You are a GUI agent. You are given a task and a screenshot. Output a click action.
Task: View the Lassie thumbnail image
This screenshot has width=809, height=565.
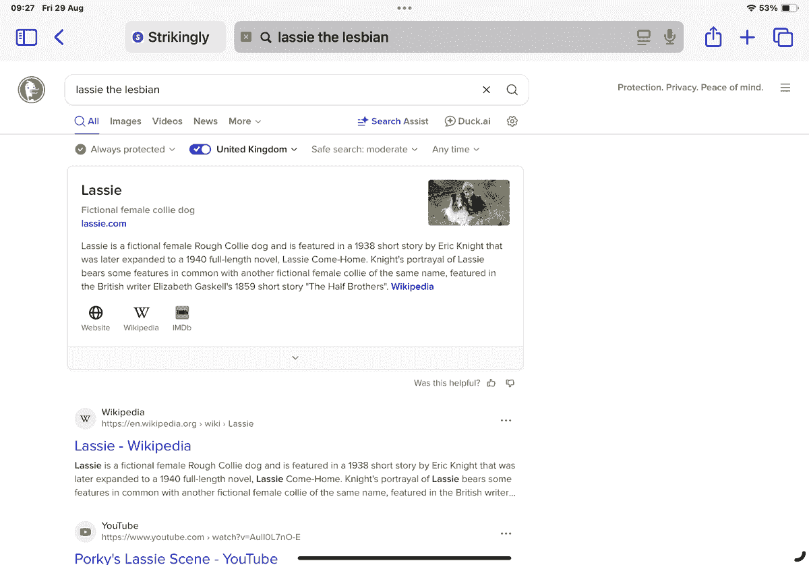(469, 202)
